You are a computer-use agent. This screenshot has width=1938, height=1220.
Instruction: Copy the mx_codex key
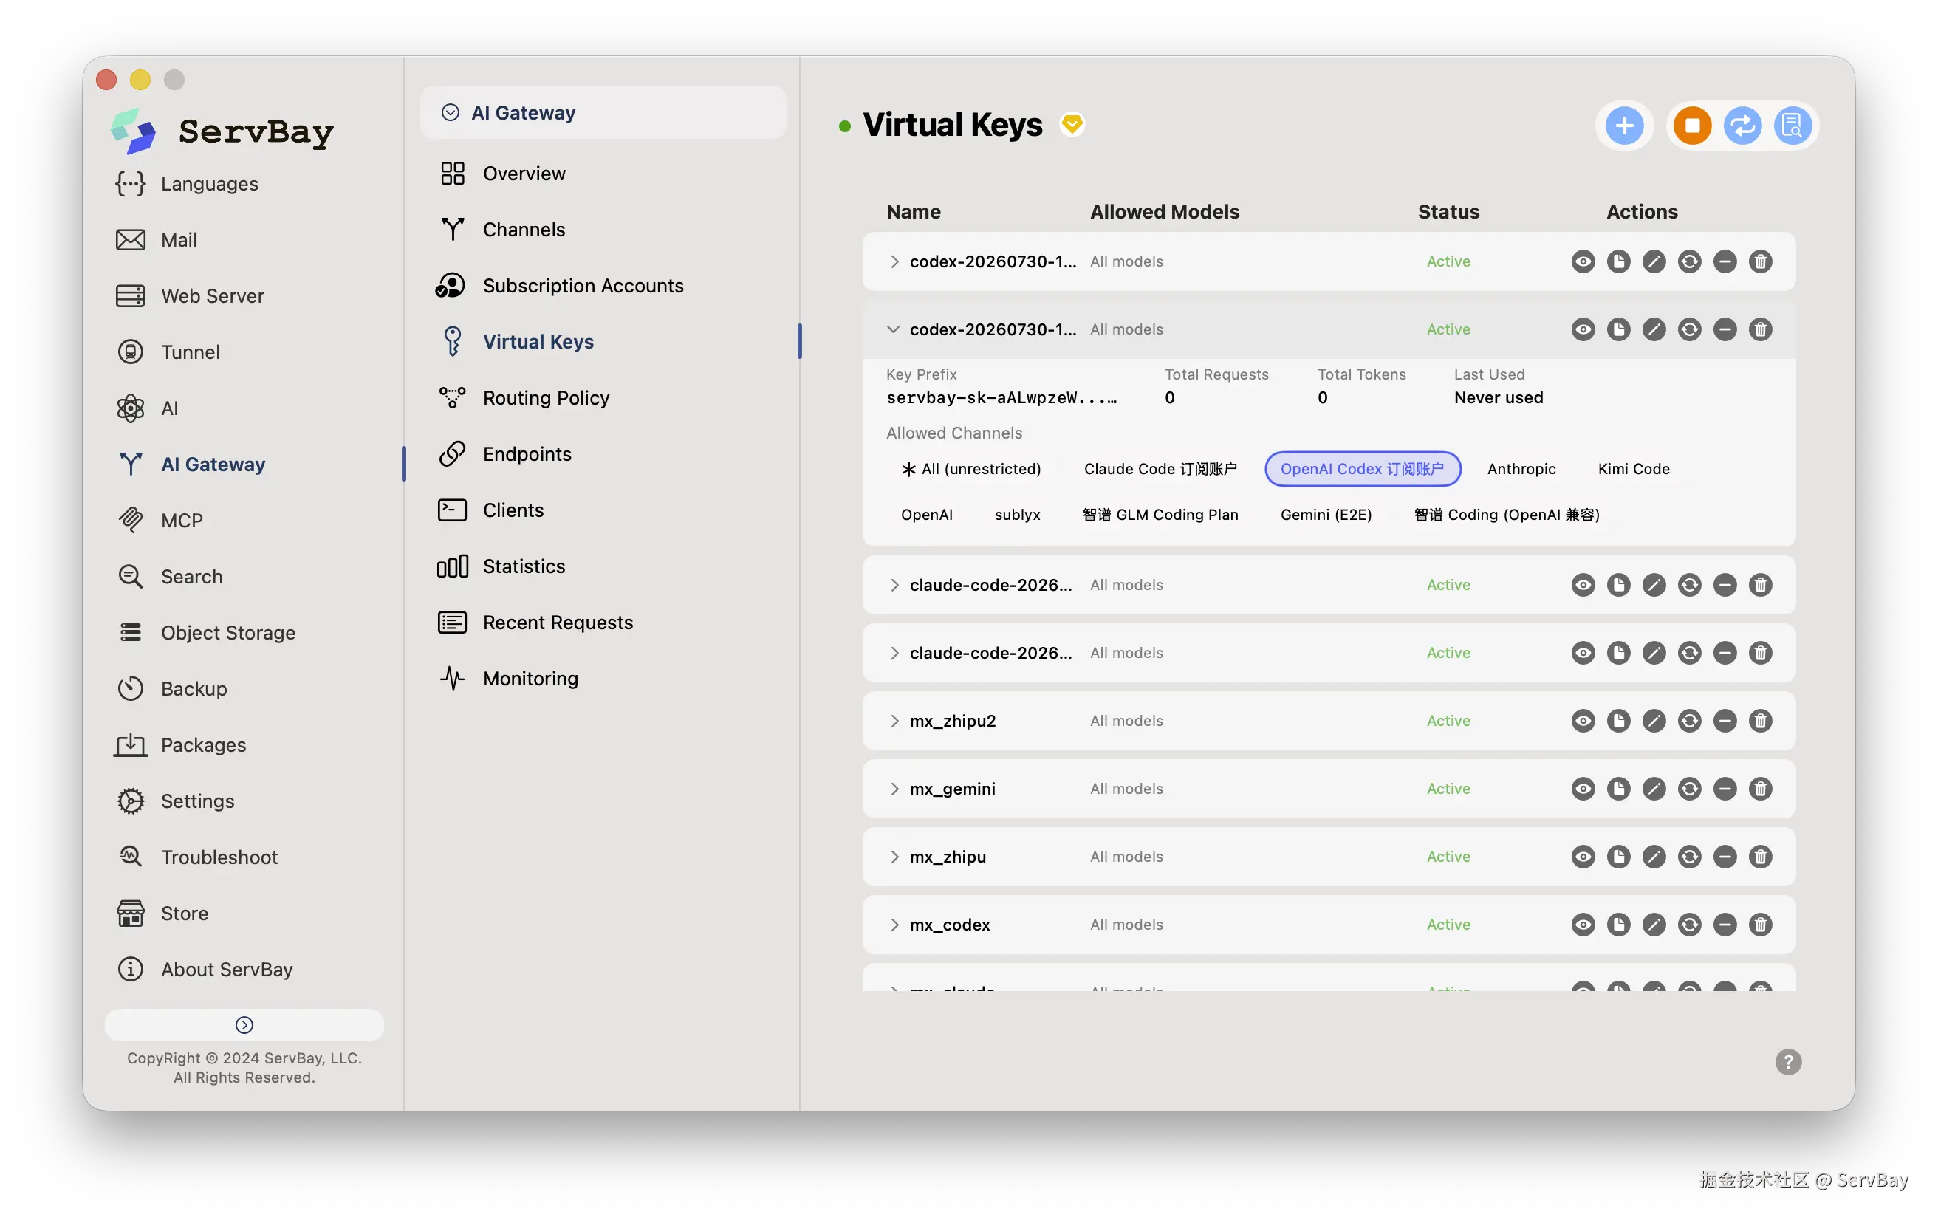coord(1617,925)
